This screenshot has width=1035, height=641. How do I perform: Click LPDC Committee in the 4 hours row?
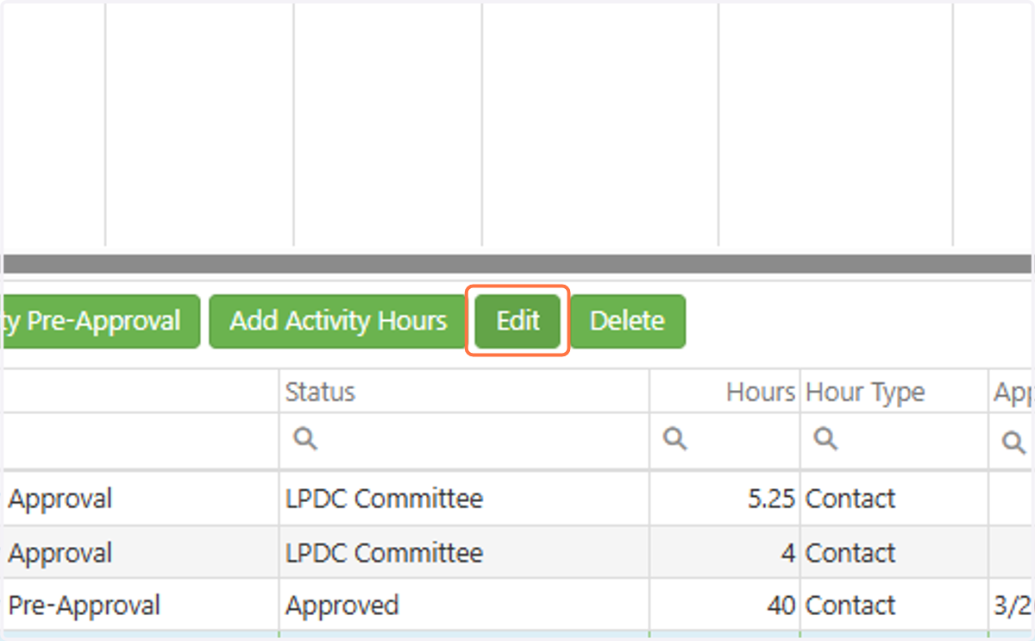(384, 552)
